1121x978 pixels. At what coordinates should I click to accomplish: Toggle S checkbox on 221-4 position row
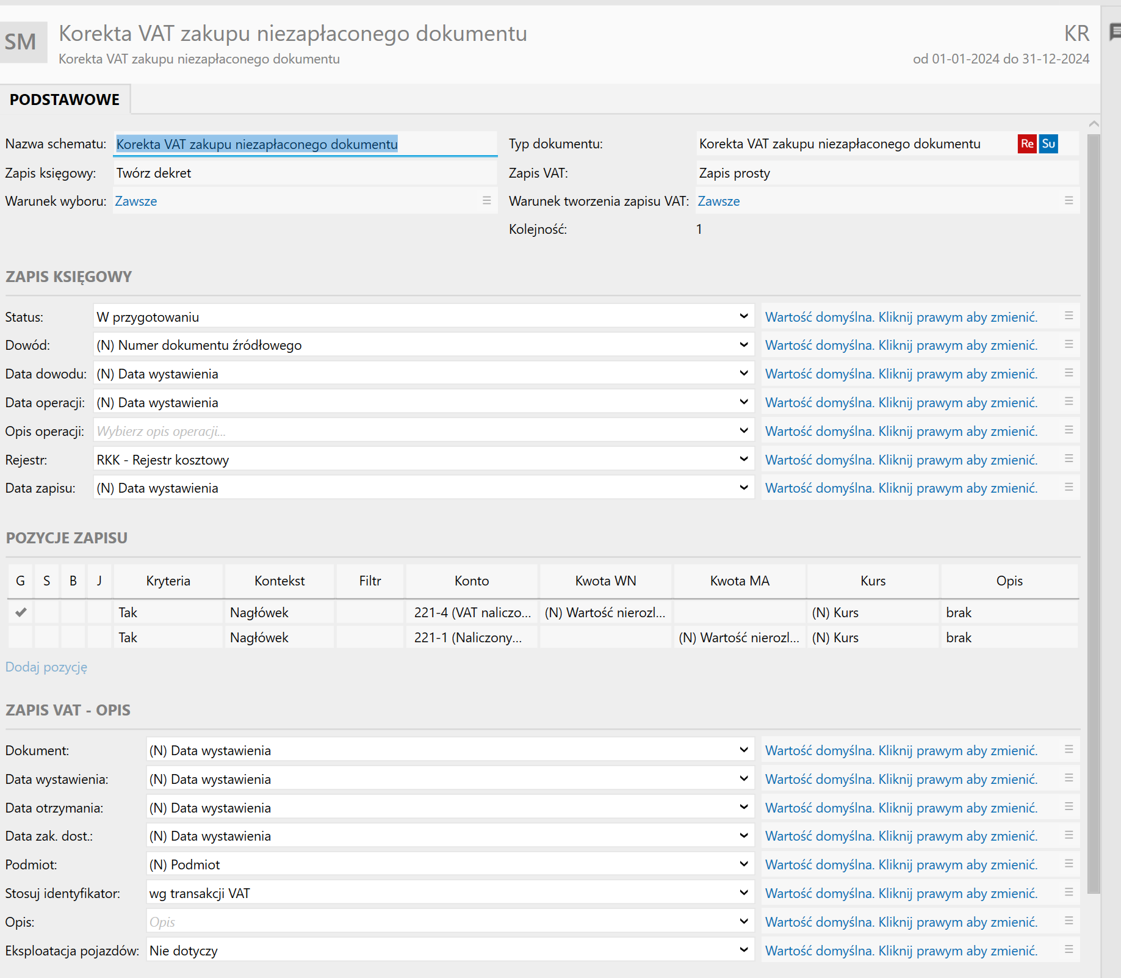(x=47, y=612)
